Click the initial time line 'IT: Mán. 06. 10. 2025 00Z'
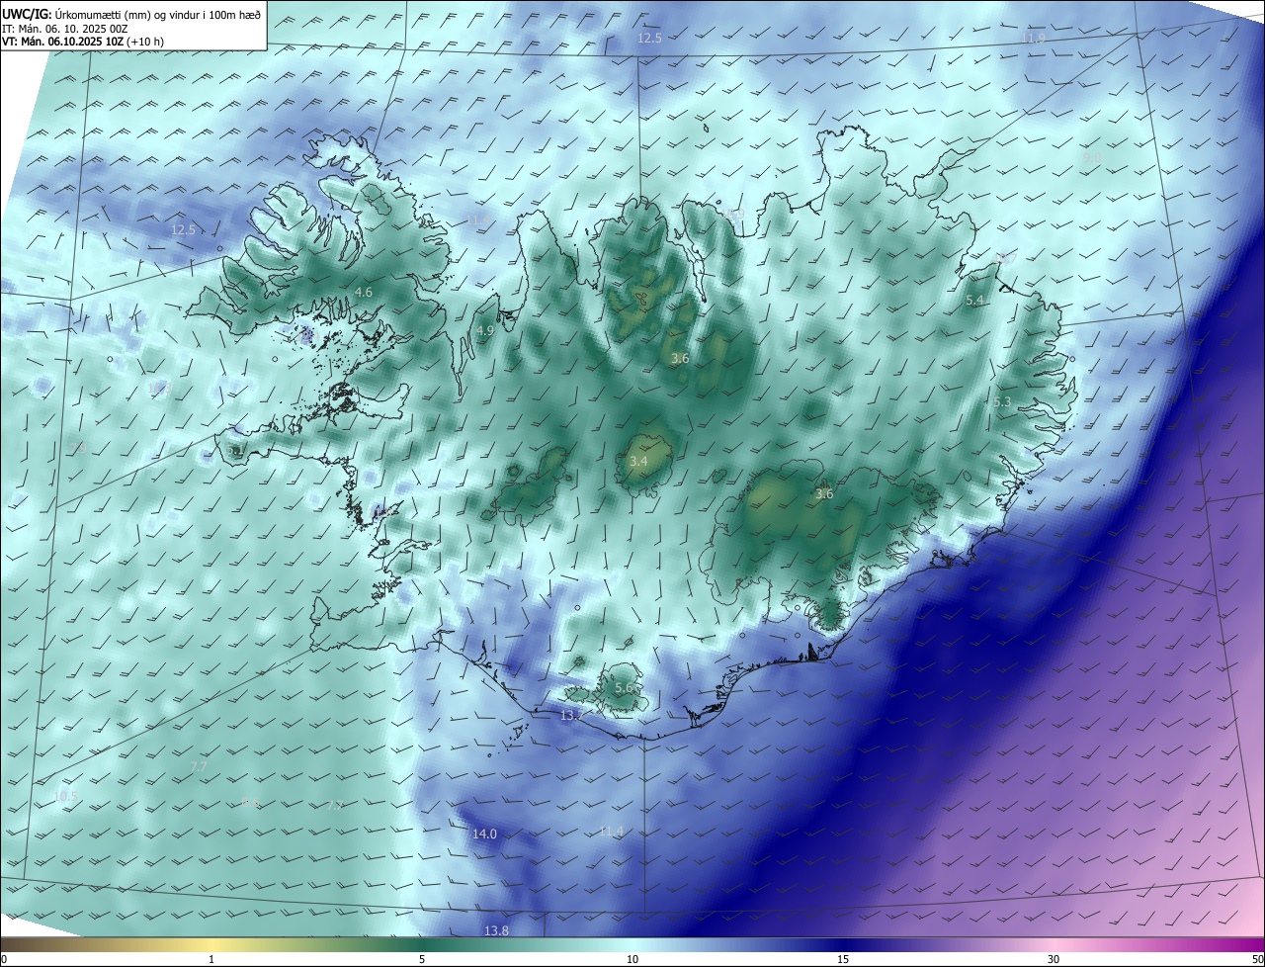Viewport: 1265px width, 967px height. pos(65,28)
